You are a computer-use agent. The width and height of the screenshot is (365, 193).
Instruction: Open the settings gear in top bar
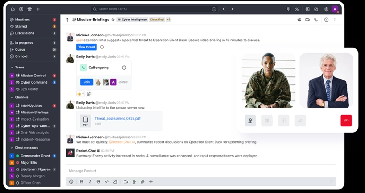(326, 9)
